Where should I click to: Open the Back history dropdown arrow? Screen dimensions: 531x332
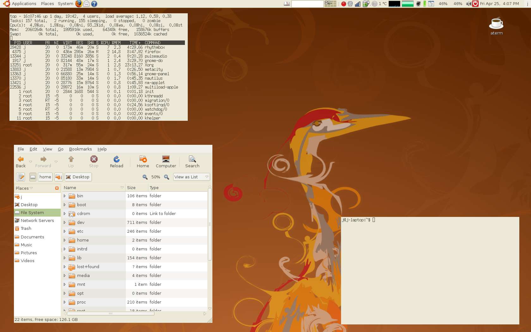point(30,162)
